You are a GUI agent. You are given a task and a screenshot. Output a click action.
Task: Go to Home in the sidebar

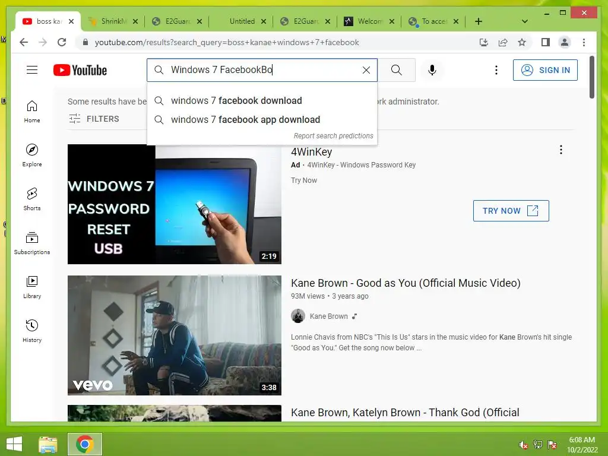click(x=32, y=112)
